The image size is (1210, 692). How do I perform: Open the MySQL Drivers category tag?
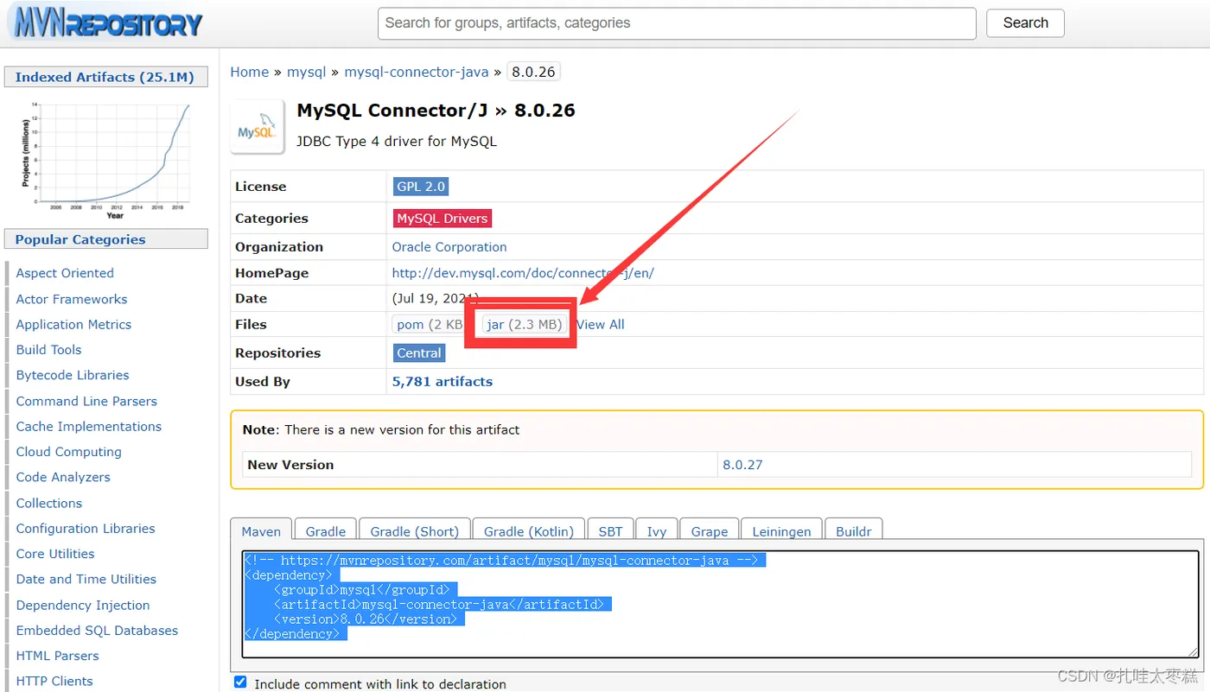pos(443,219)
